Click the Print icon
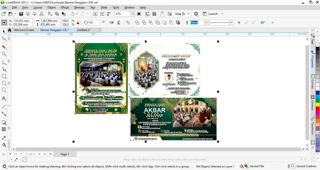Screen dimensions: 320x170 (42, 14)
